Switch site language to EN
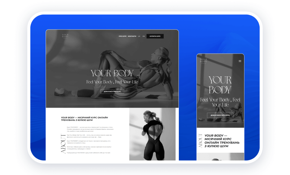Screen dimensions: 290x175 (143, 36)
